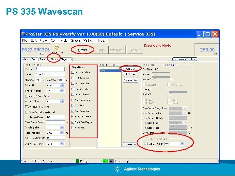
Task: Click the Edit Line button
Action: point(130,74)
